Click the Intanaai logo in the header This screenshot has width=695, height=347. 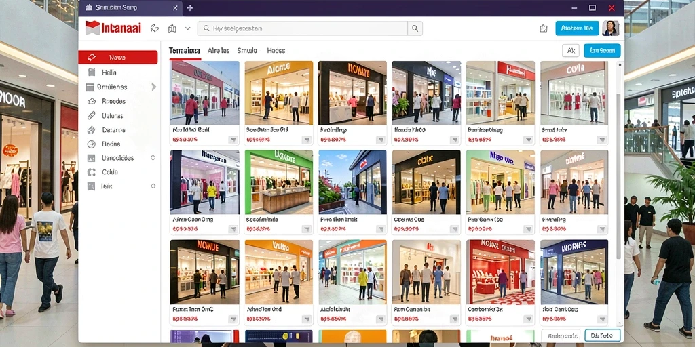tap(113, 28)
